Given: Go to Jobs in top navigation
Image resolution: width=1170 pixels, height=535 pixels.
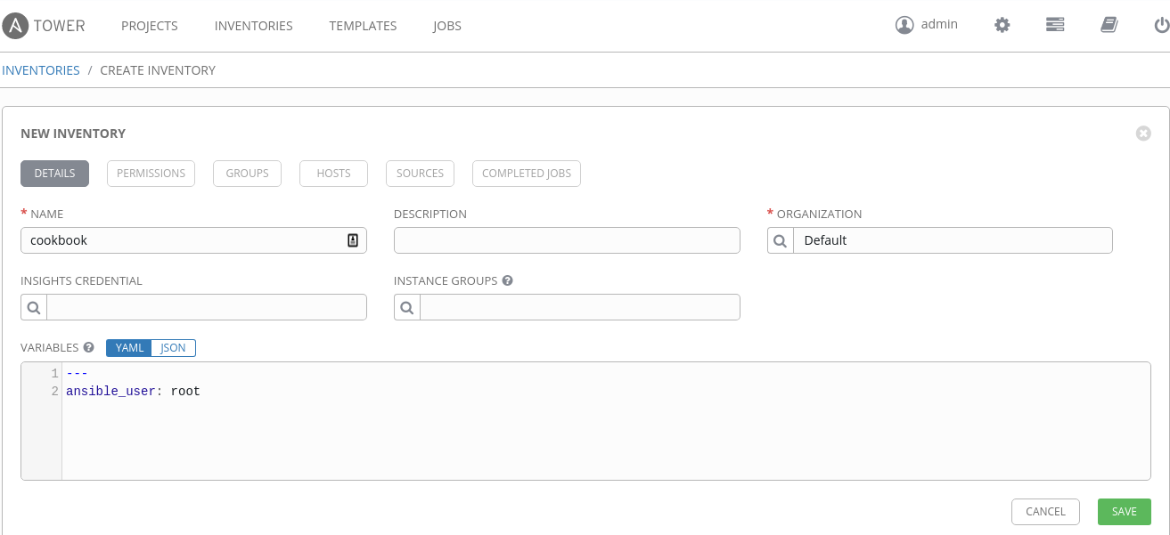Looking at the screenshot, I should [x=447, y=26].
